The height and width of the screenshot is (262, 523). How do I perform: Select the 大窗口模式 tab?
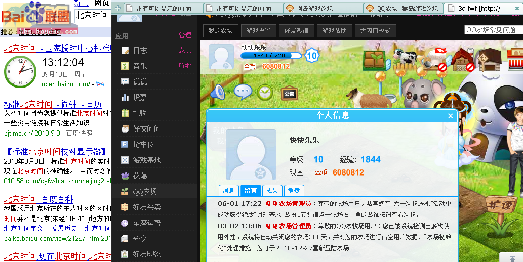pos(375,31)
